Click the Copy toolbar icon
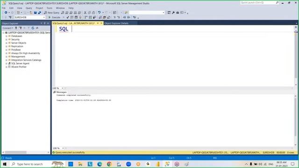The height and width of the screenshot is (168, 299). (89, 13)
